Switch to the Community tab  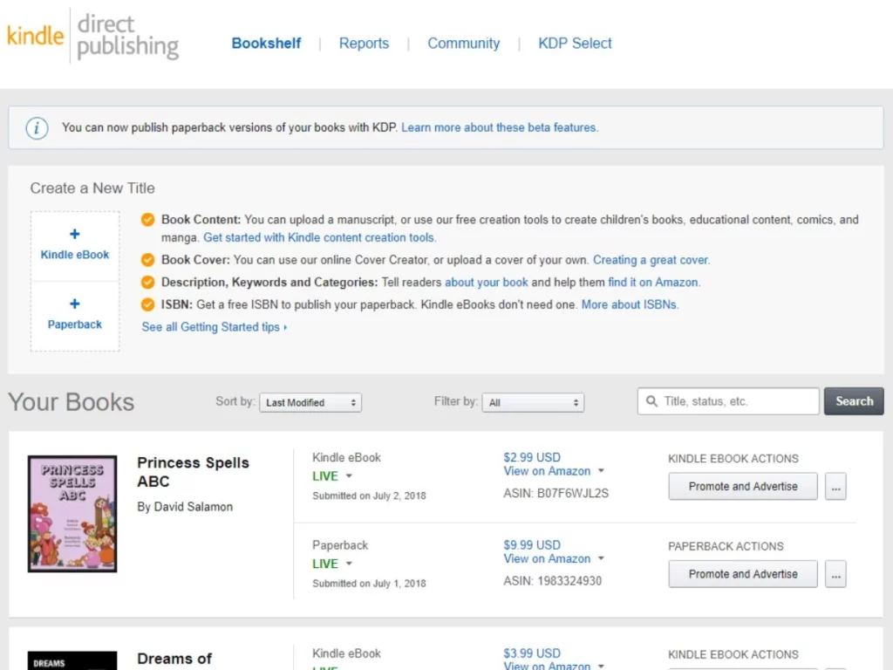(x=464, y=44)
